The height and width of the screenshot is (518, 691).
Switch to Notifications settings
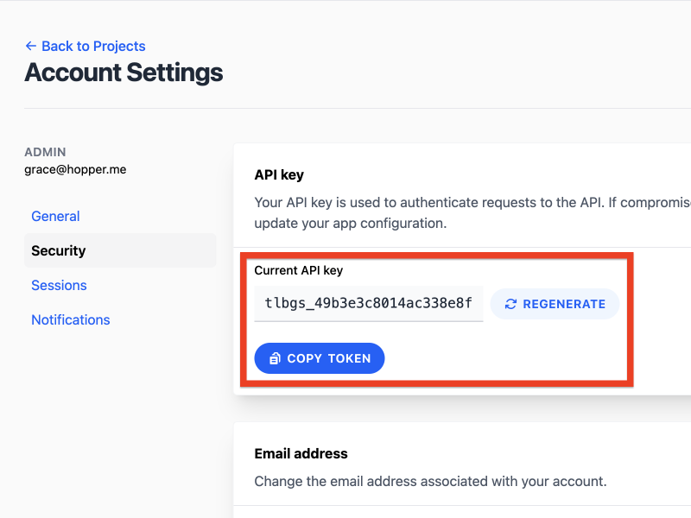coord(71,319)
